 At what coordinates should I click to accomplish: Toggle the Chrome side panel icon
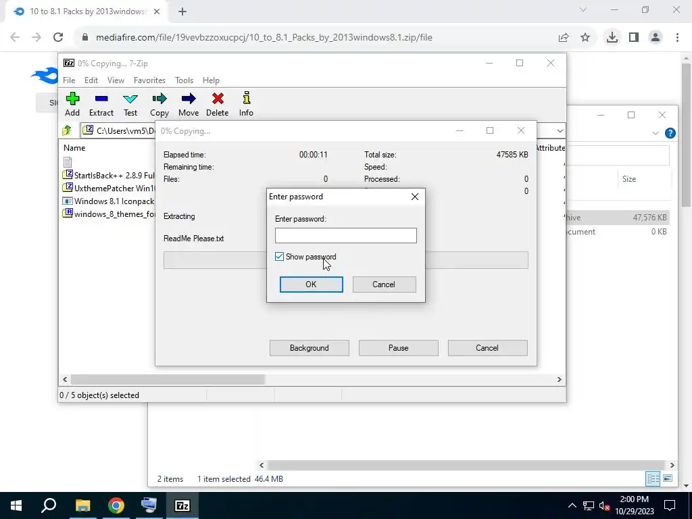(634, 37)
